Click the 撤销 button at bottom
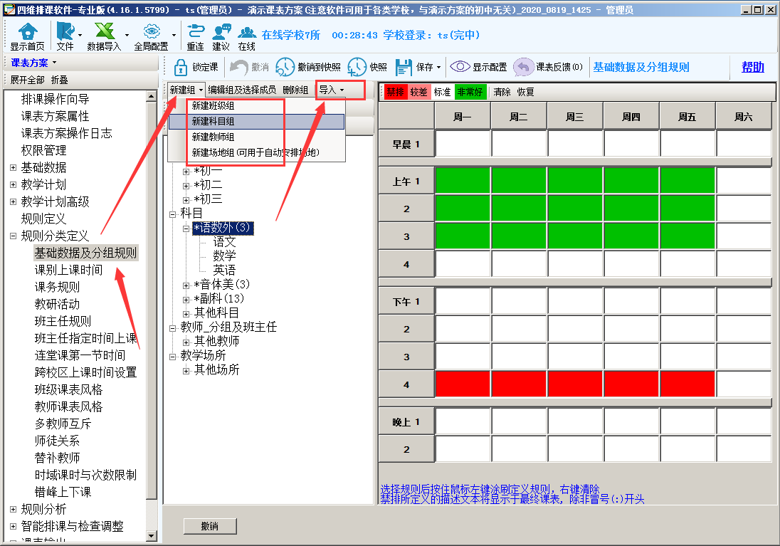The width and height of the screenshot is (780, 546). point(209,526)
